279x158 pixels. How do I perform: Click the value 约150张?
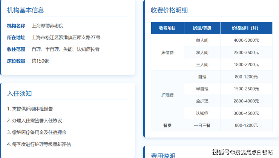click(40, 61)
